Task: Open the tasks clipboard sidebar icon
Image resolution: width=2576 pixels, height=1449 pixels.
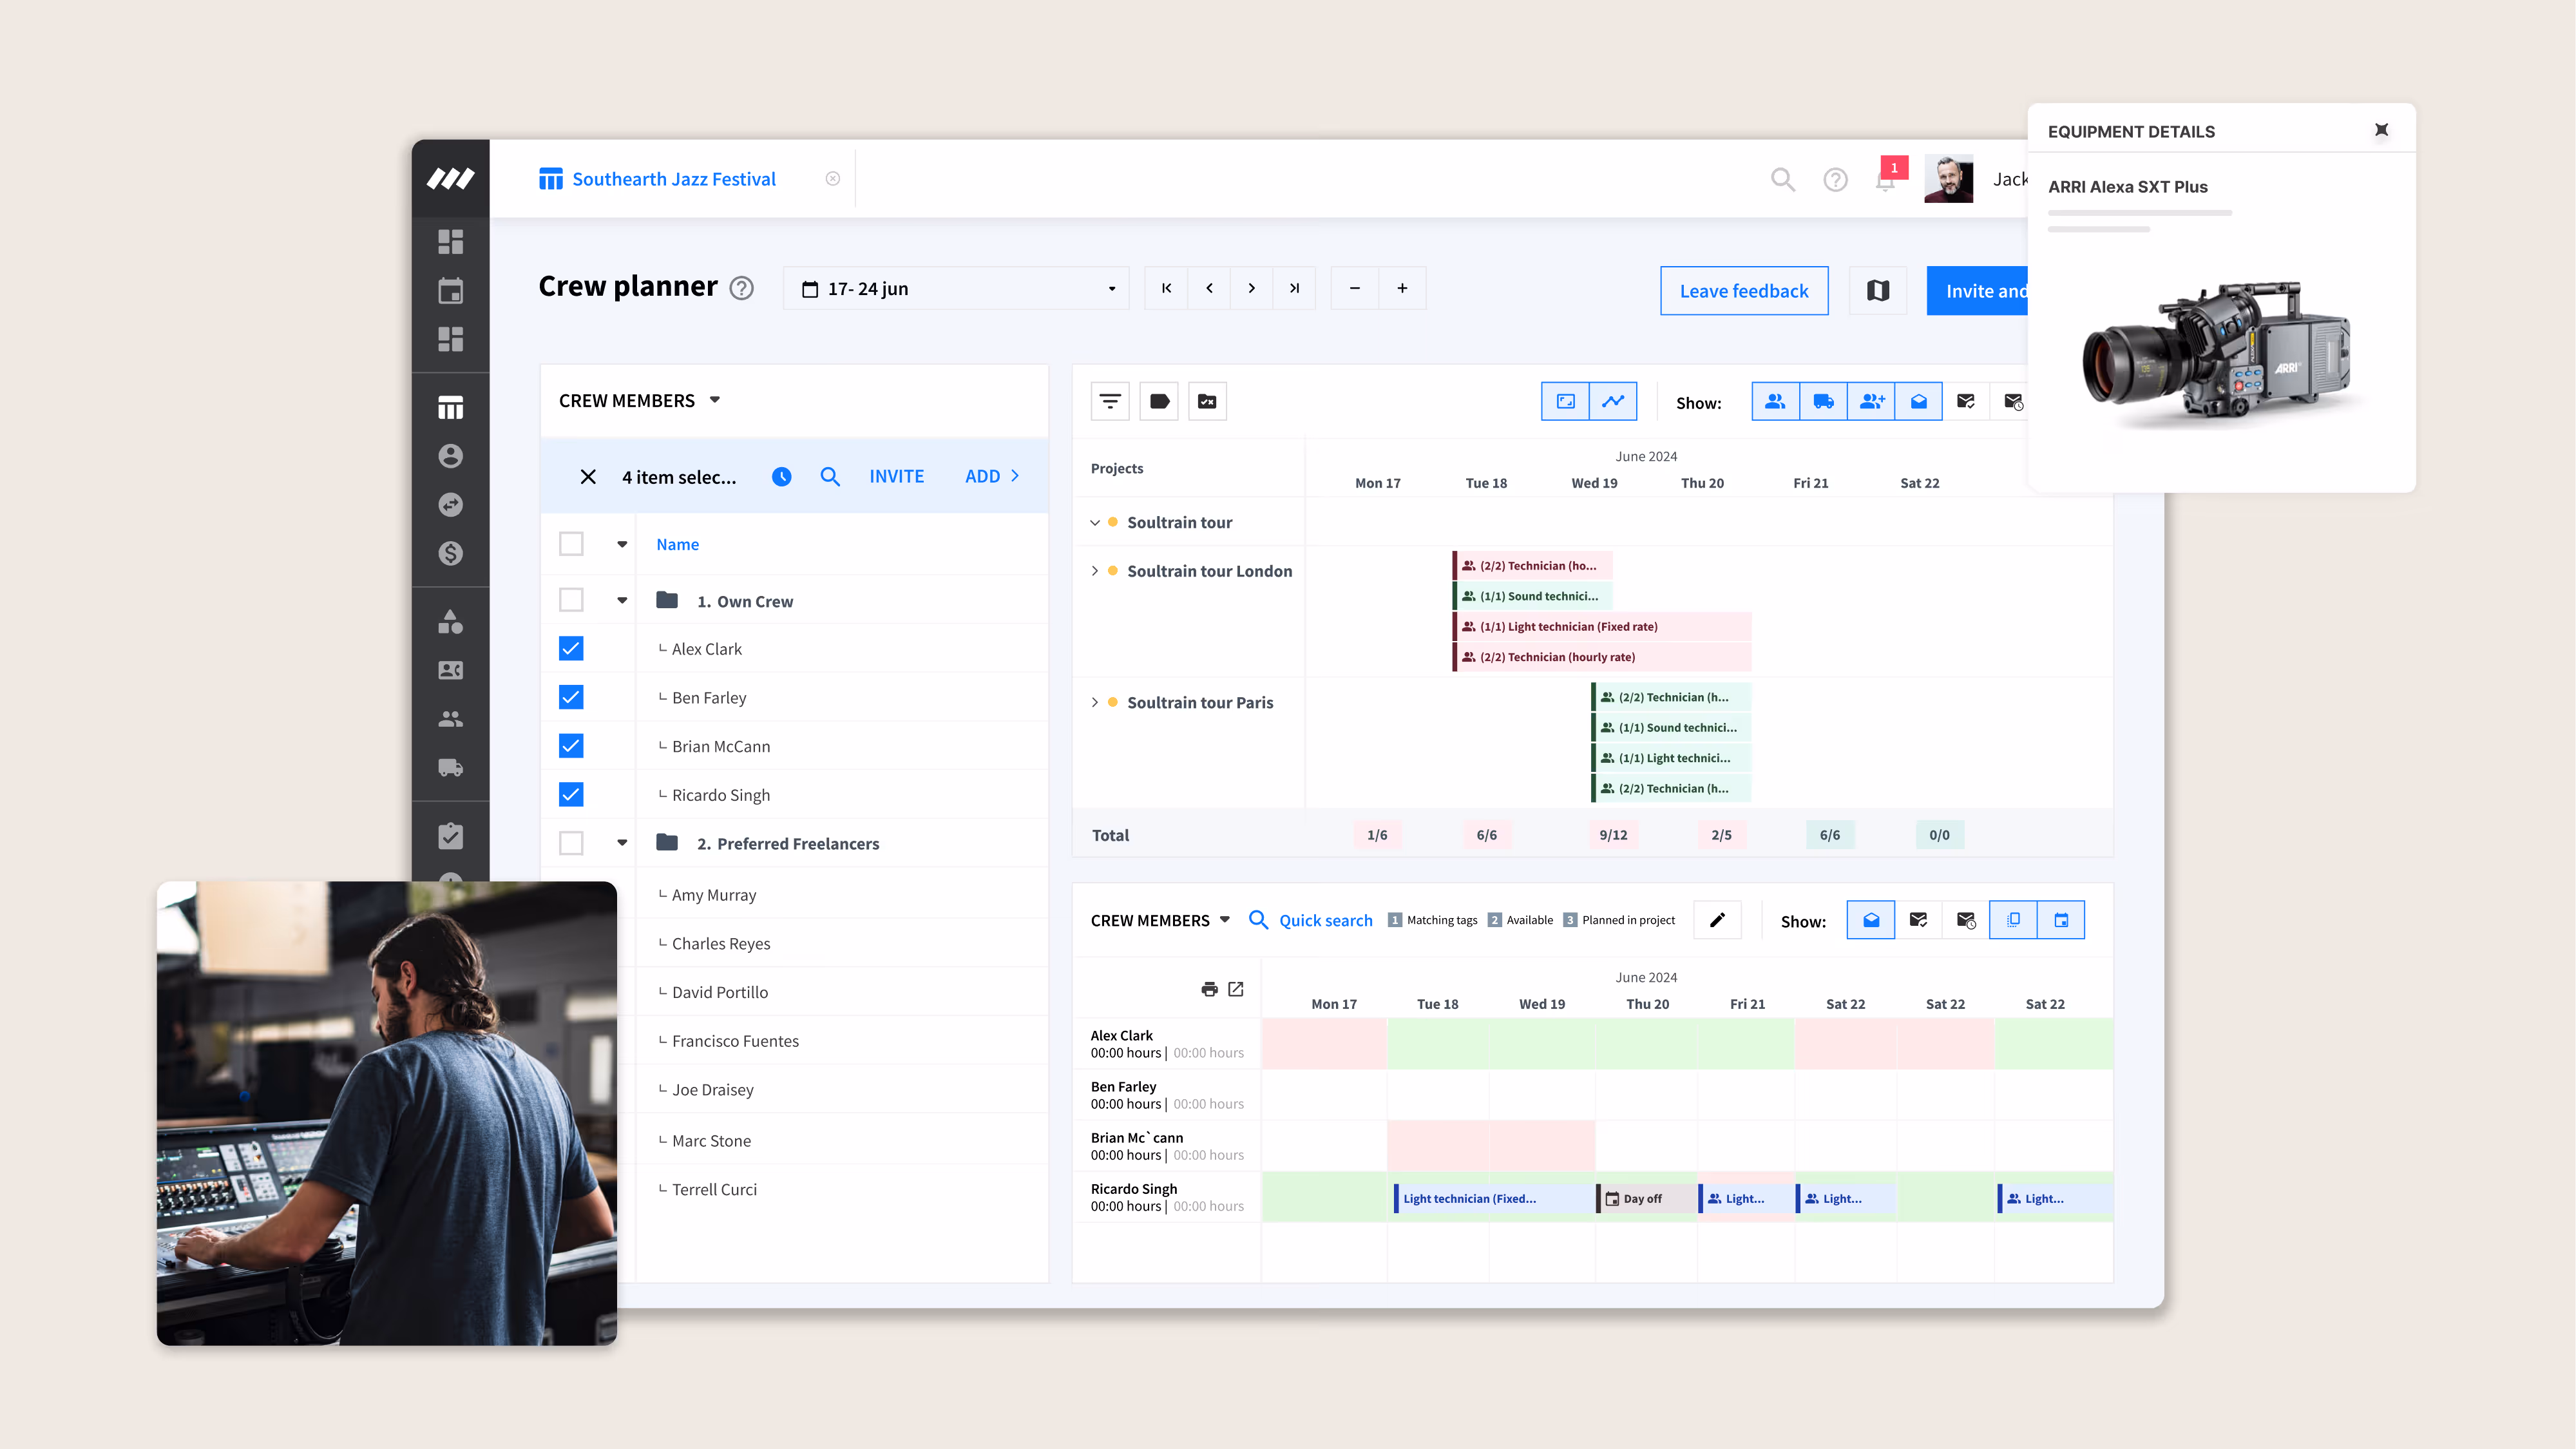Action: [x=450, y=836]
